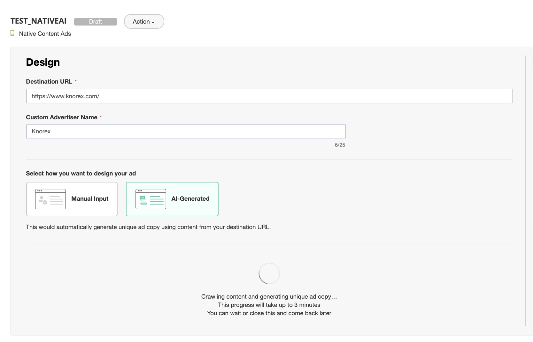Click the Custom Advertiser Name label
Viewport: 533px width, 342px height.
61,117
